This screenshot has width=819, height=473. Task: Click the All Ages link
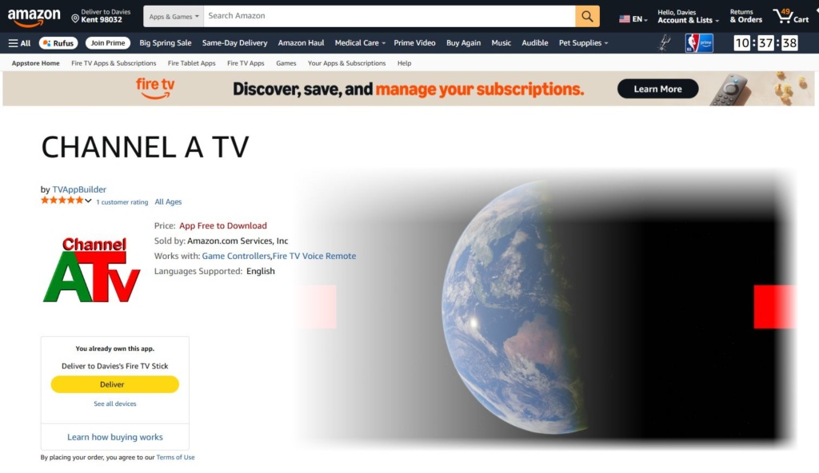(x=168, y=202)
